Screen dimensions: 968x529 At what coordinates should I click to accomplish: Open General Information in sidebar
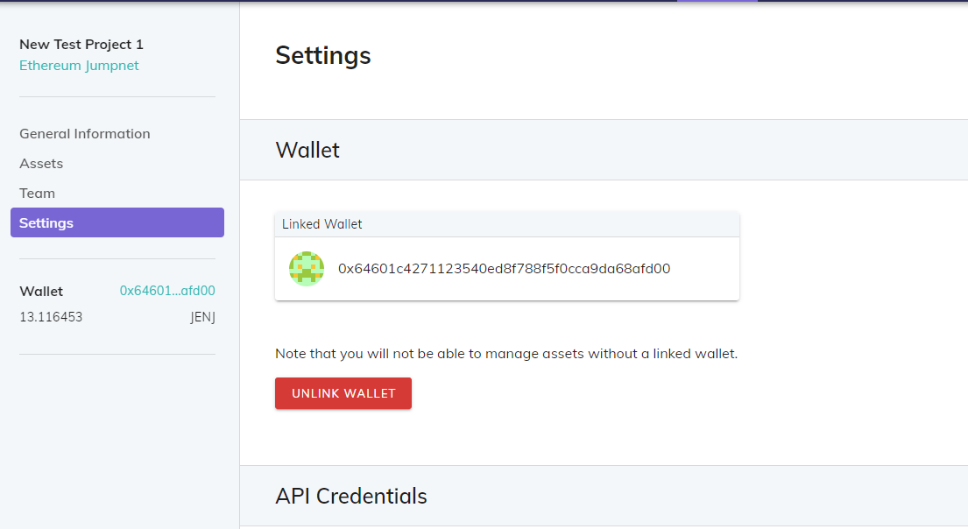(85, 134)
